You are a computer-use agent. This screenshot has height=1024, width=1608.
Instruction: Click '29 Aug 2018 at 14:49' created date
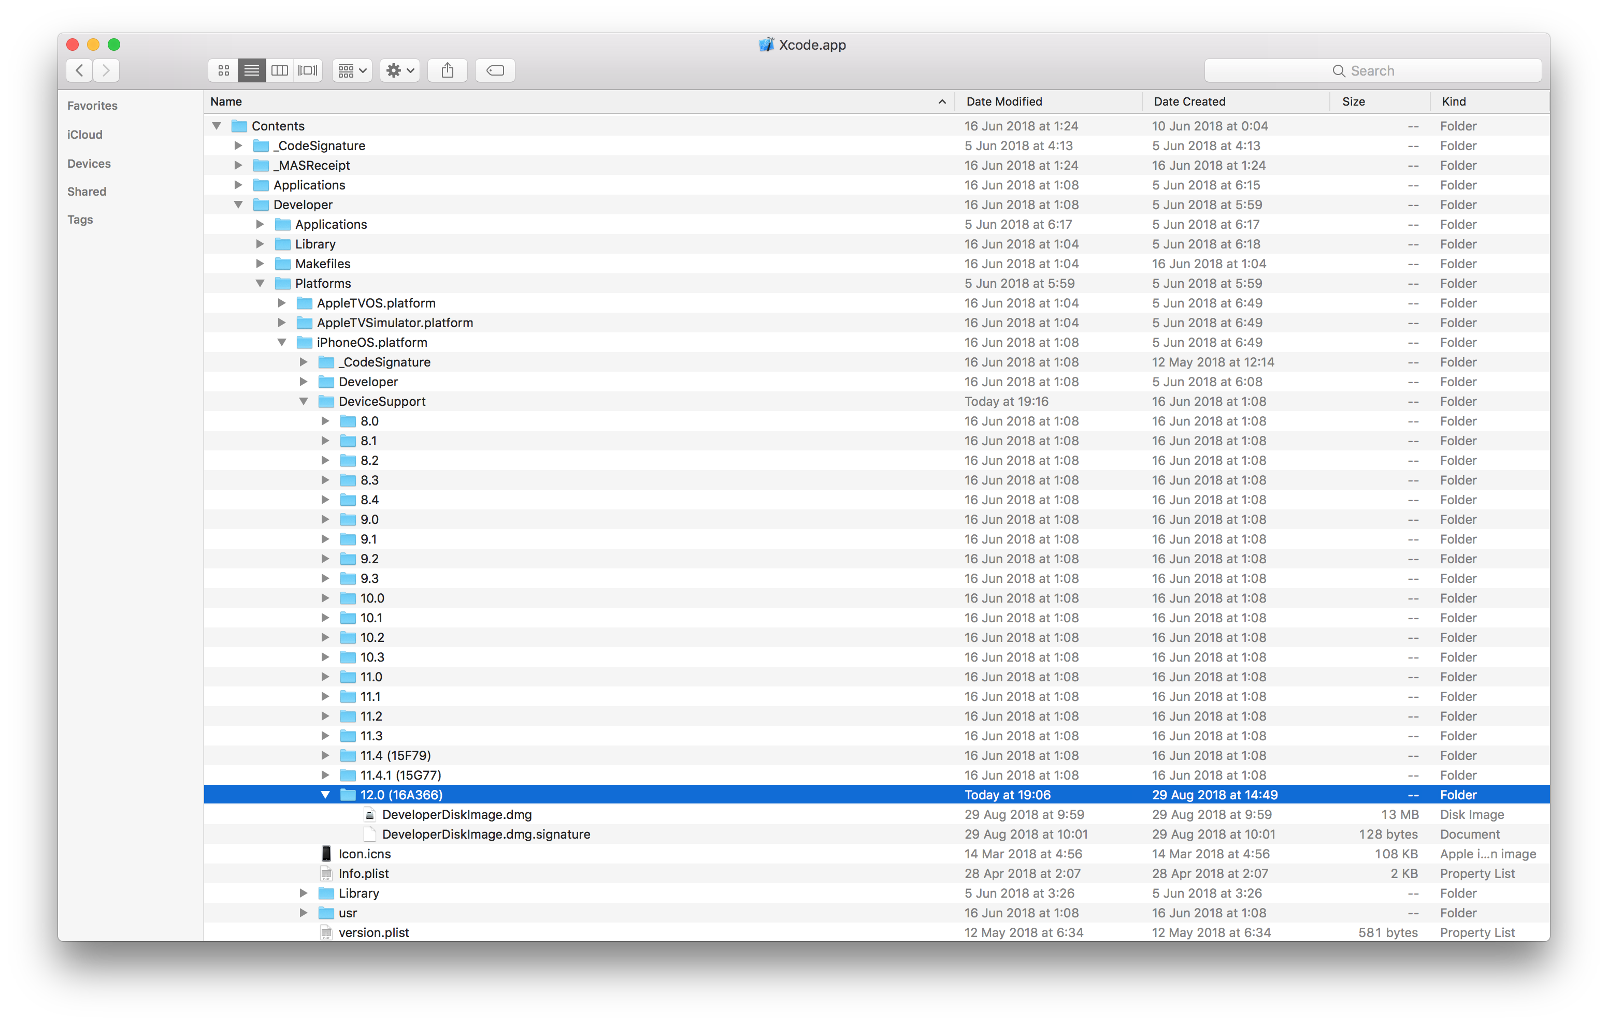coord(1215,794)
